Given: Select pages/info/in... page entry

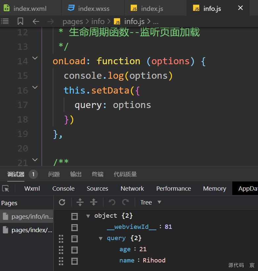Looking at the screenshot, I should click(x=27, y=216).
